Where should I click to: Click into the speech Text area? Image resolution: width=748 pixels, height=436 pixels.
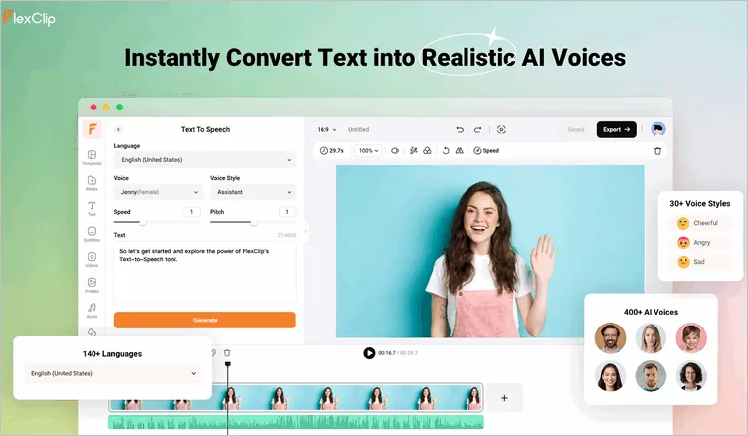point(205,271)
